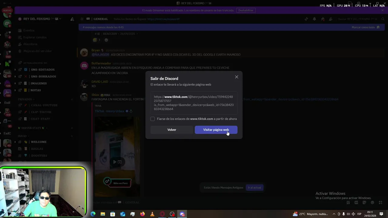Open notification settings bell icon
Viewport: 388px width, 218px height.
pos(314,19)
